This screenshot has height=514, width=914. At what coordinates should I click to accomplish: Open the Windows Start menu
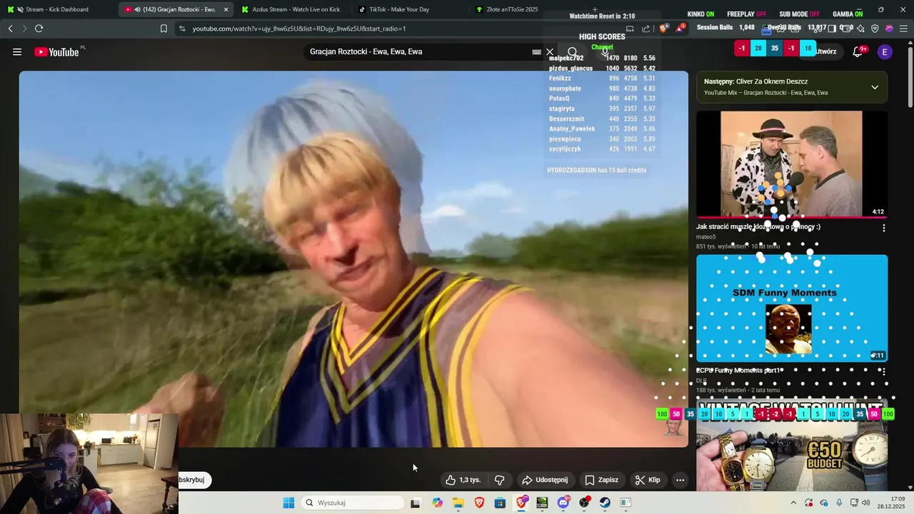click(x=288, y=503)
